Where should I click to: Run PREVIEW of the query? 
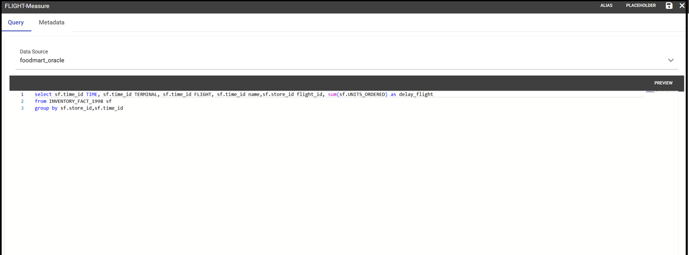(663, 83)
